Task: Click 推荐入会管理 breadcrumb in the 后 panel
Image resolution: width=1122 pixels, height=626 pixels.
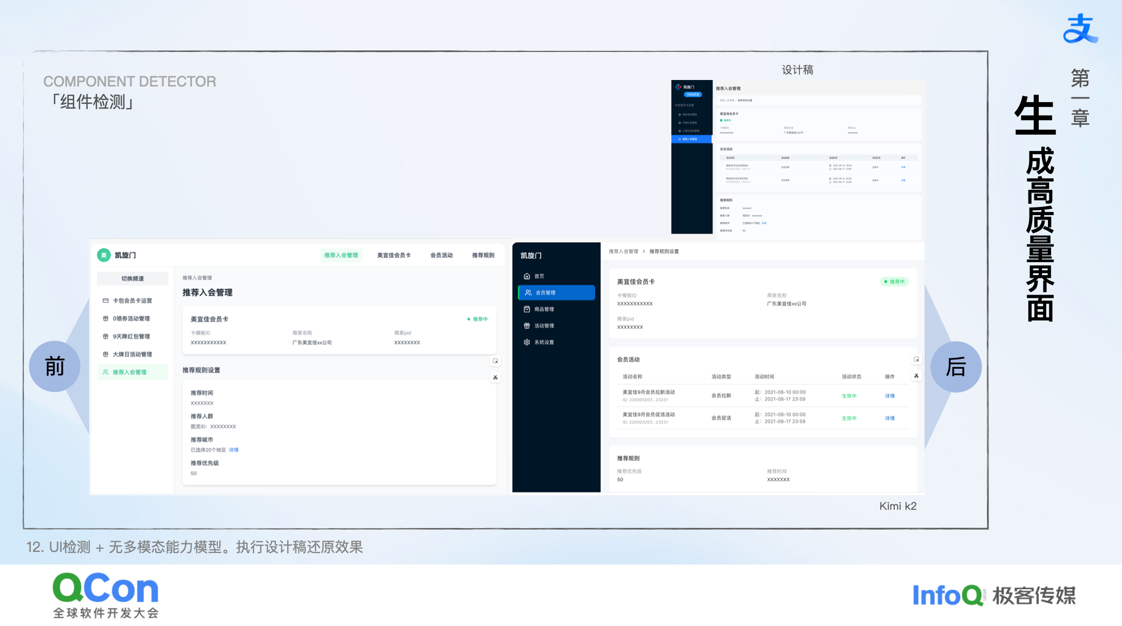Action: click(x=624, y=251)
